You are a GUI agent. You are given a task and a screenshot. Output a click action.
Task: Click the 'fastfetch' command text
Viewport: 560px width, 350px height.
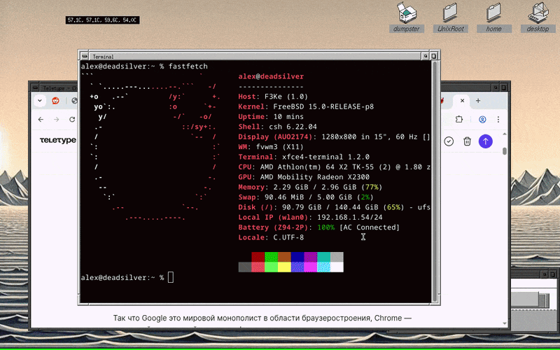(188, 66)
